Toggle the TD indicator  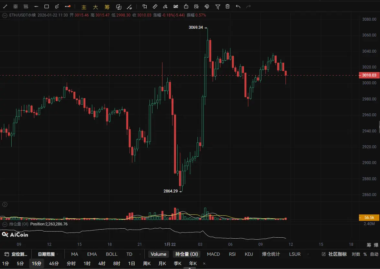[x=129, y=254]
